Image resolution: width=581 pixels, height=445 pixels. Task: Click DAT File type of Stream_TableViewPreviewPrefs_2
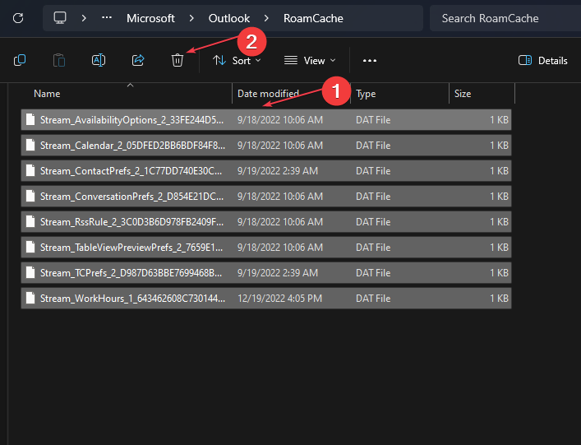coord(373,248)
